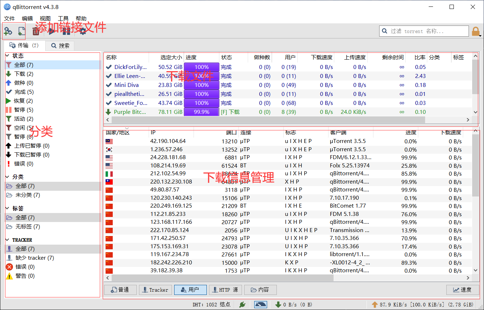
Task: Open the 速度 panel button
Action: (x=462, y=290)
